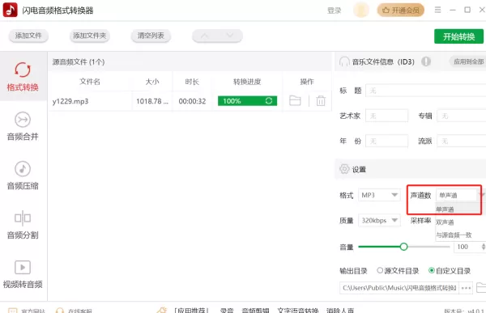
Task: Move selected file down with down arrow
Action: (x=230, y=36)
